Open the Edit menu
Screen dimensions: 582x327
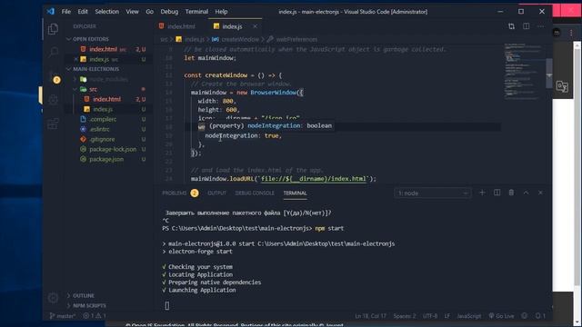83,12
